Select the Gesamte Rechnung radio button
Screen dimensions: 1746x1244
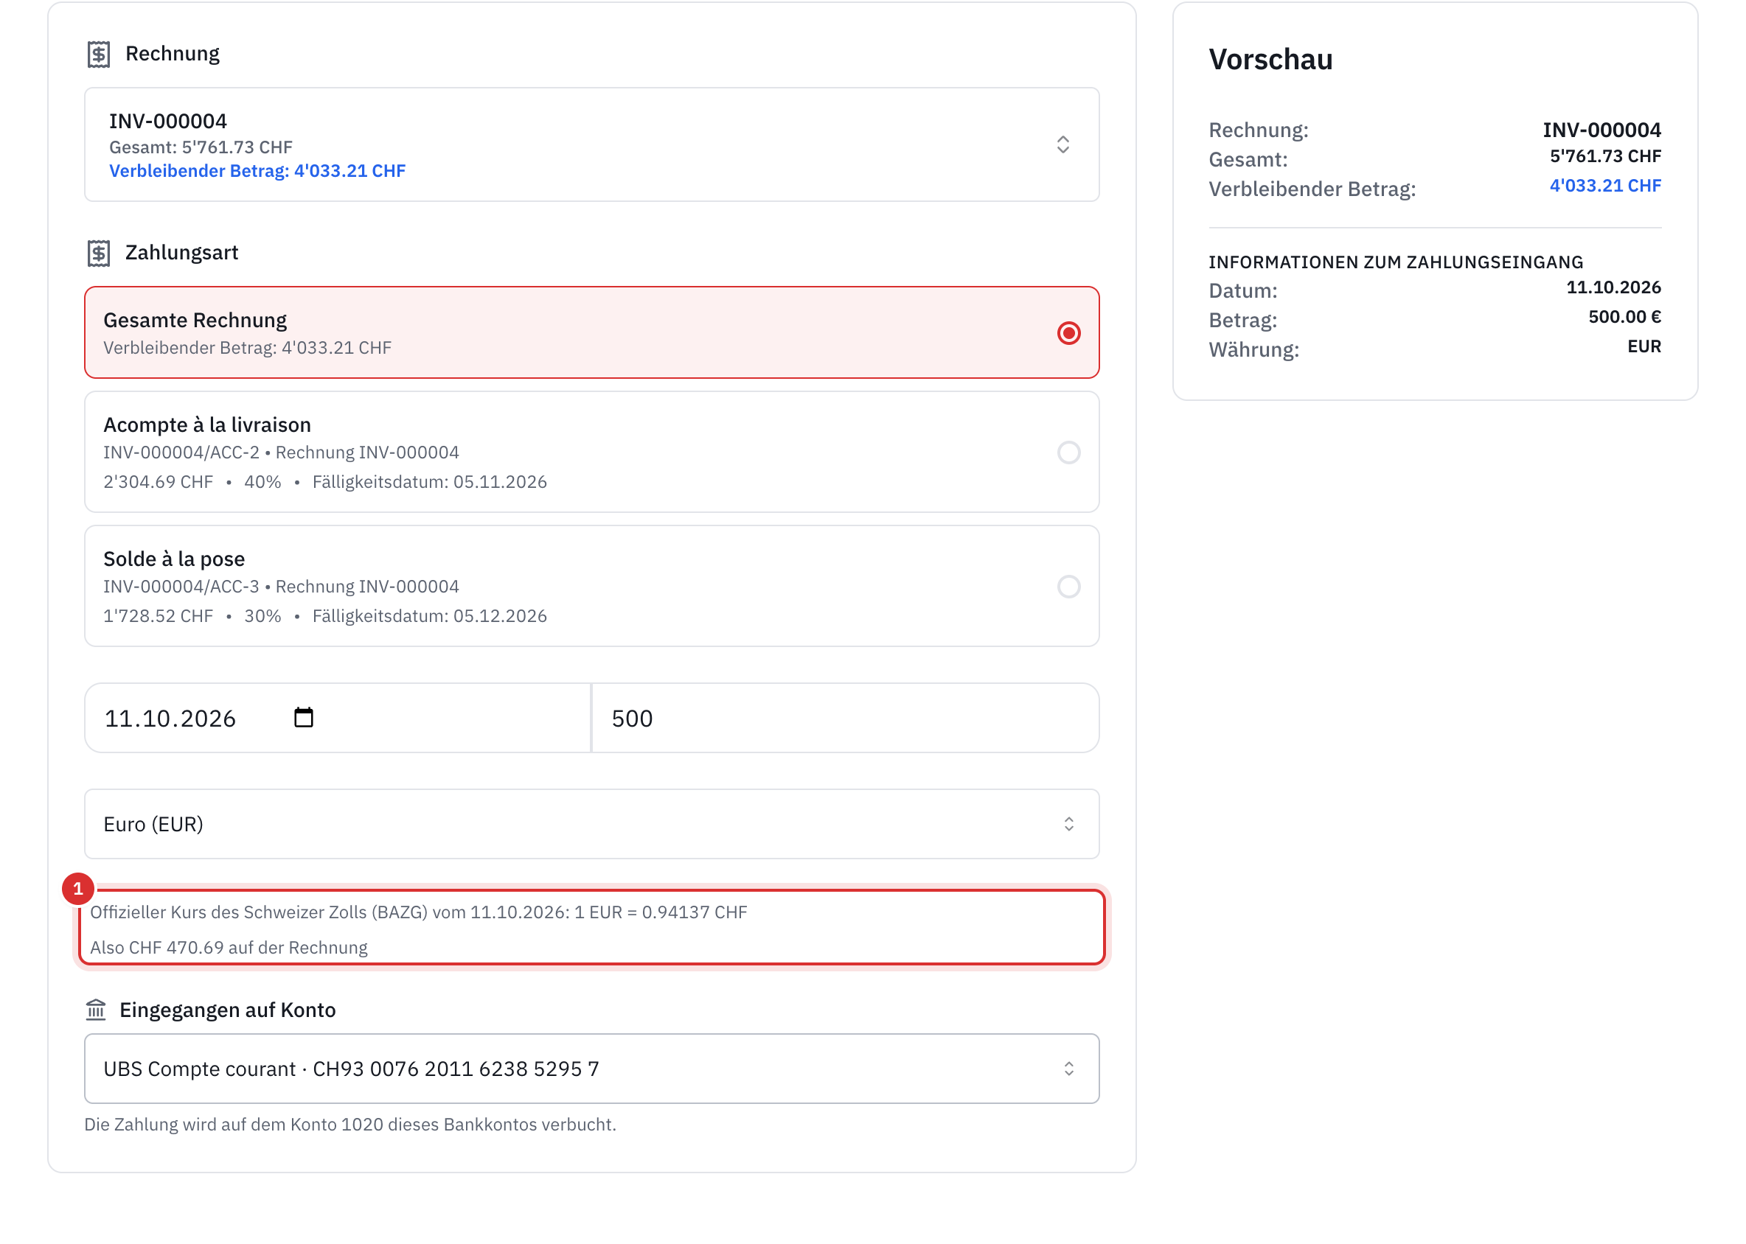(x=1068, y=333)
